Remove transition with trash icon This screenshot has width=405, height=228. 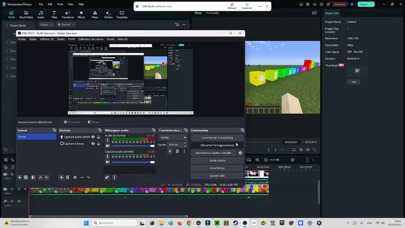177,151
